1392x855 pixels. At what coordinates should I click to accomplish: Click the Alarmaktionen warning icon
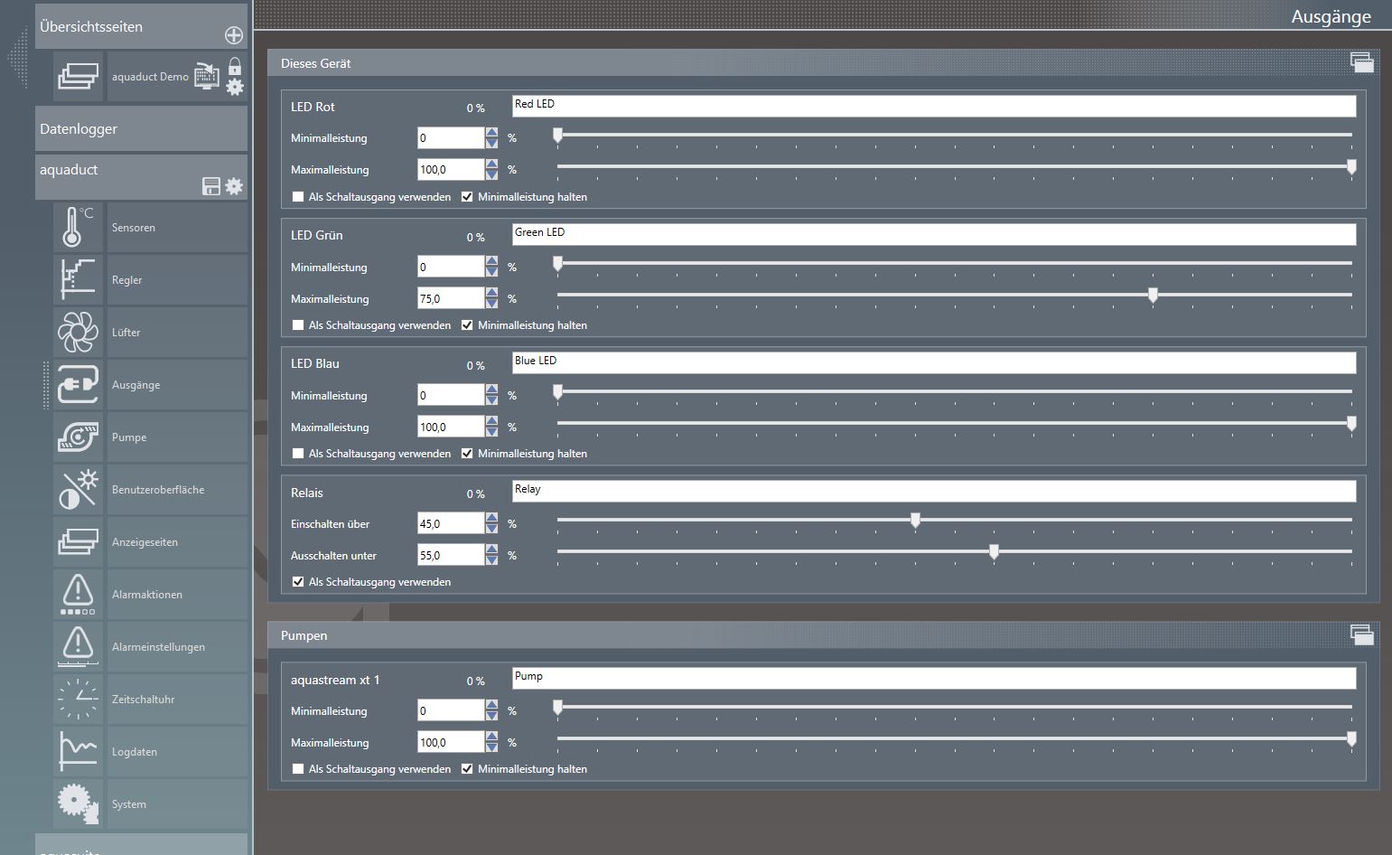click(x=78, y=594)
